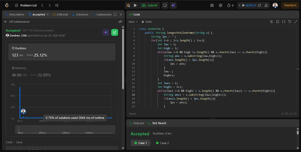Copy submission link icon
The image size is (301, 152).
(120, 22)
